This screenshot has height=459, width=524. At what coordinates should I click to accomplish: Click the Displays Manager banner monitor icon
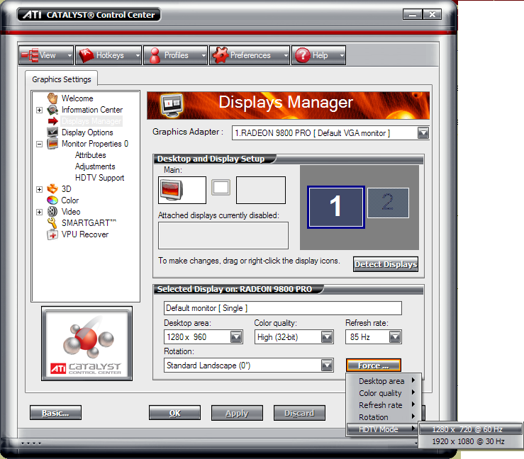pyautogui.click(x=172, y=106)
